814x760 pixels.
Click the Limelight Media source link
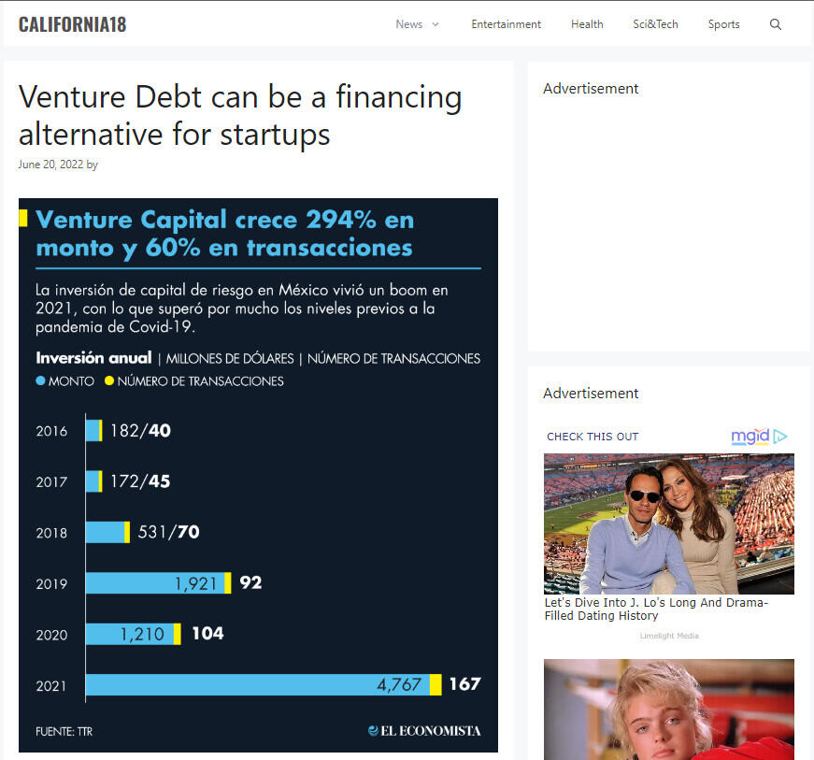coord(669,636)
